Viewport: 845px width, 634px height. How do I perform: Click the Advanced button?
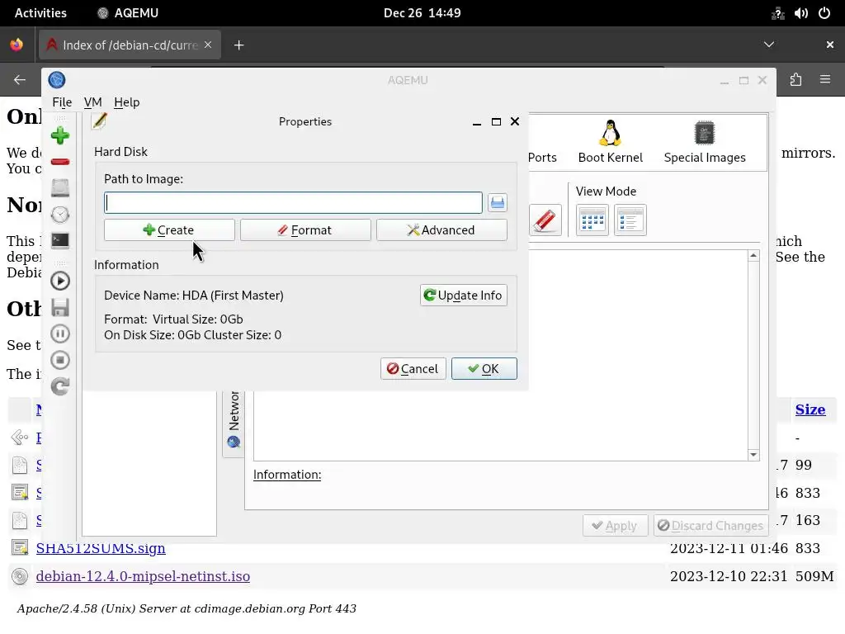click(x=441, y=230)
